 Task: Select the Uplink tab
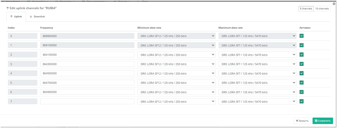[x=16, y=16]
